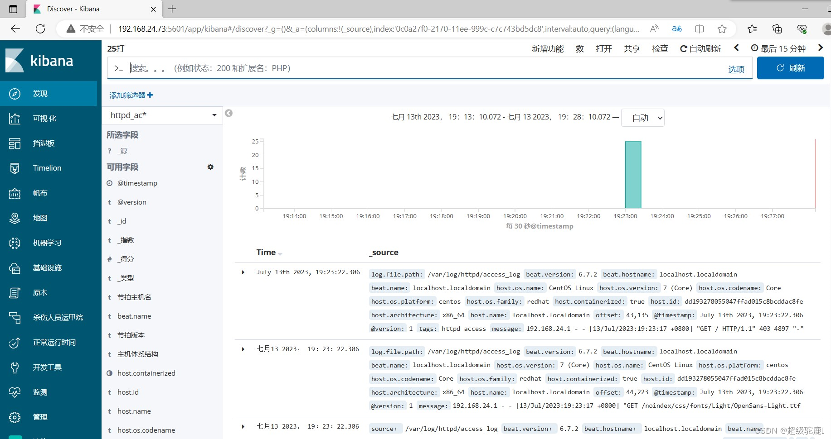This screenshot has width=831, height=439.
Task: Select the host.name field
Action: point(134,411)
